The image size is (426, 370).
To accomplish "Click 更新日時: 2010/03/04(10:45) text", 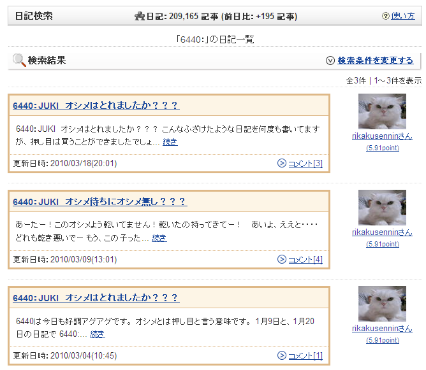I will click(65, 355).
